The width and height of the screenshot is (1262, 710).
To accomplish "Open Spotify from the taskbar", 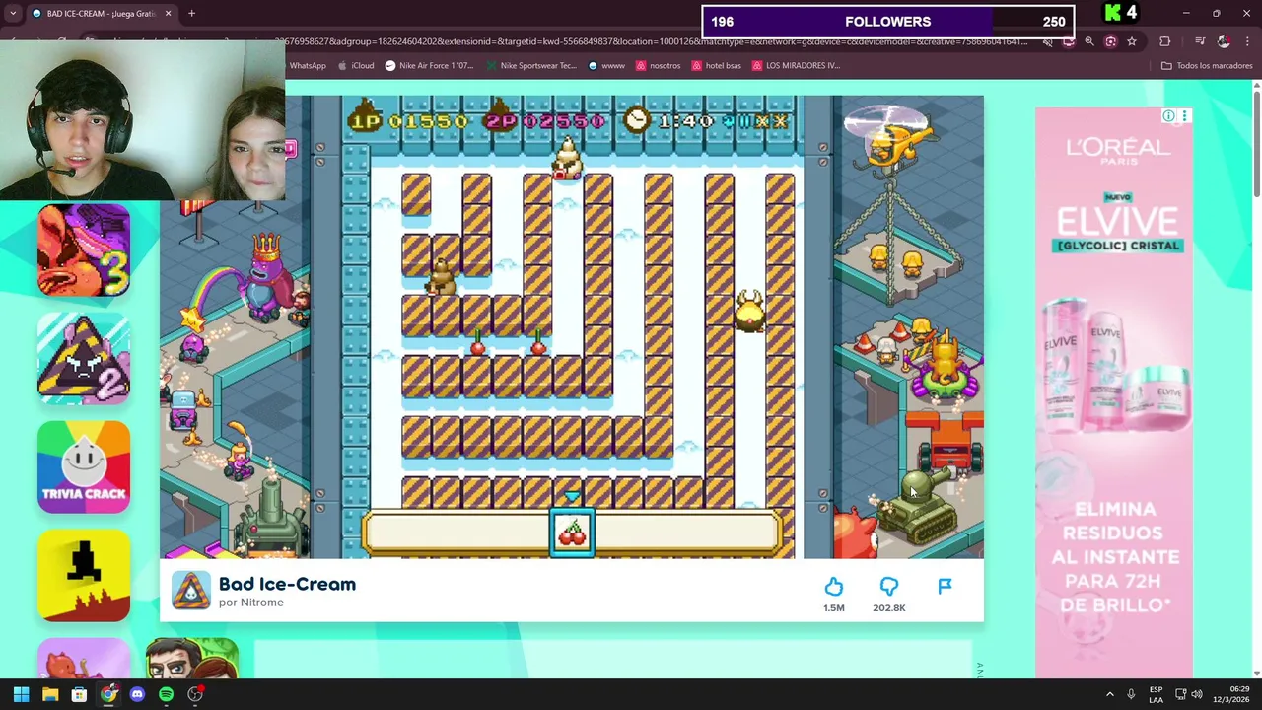I will (166, 695).
